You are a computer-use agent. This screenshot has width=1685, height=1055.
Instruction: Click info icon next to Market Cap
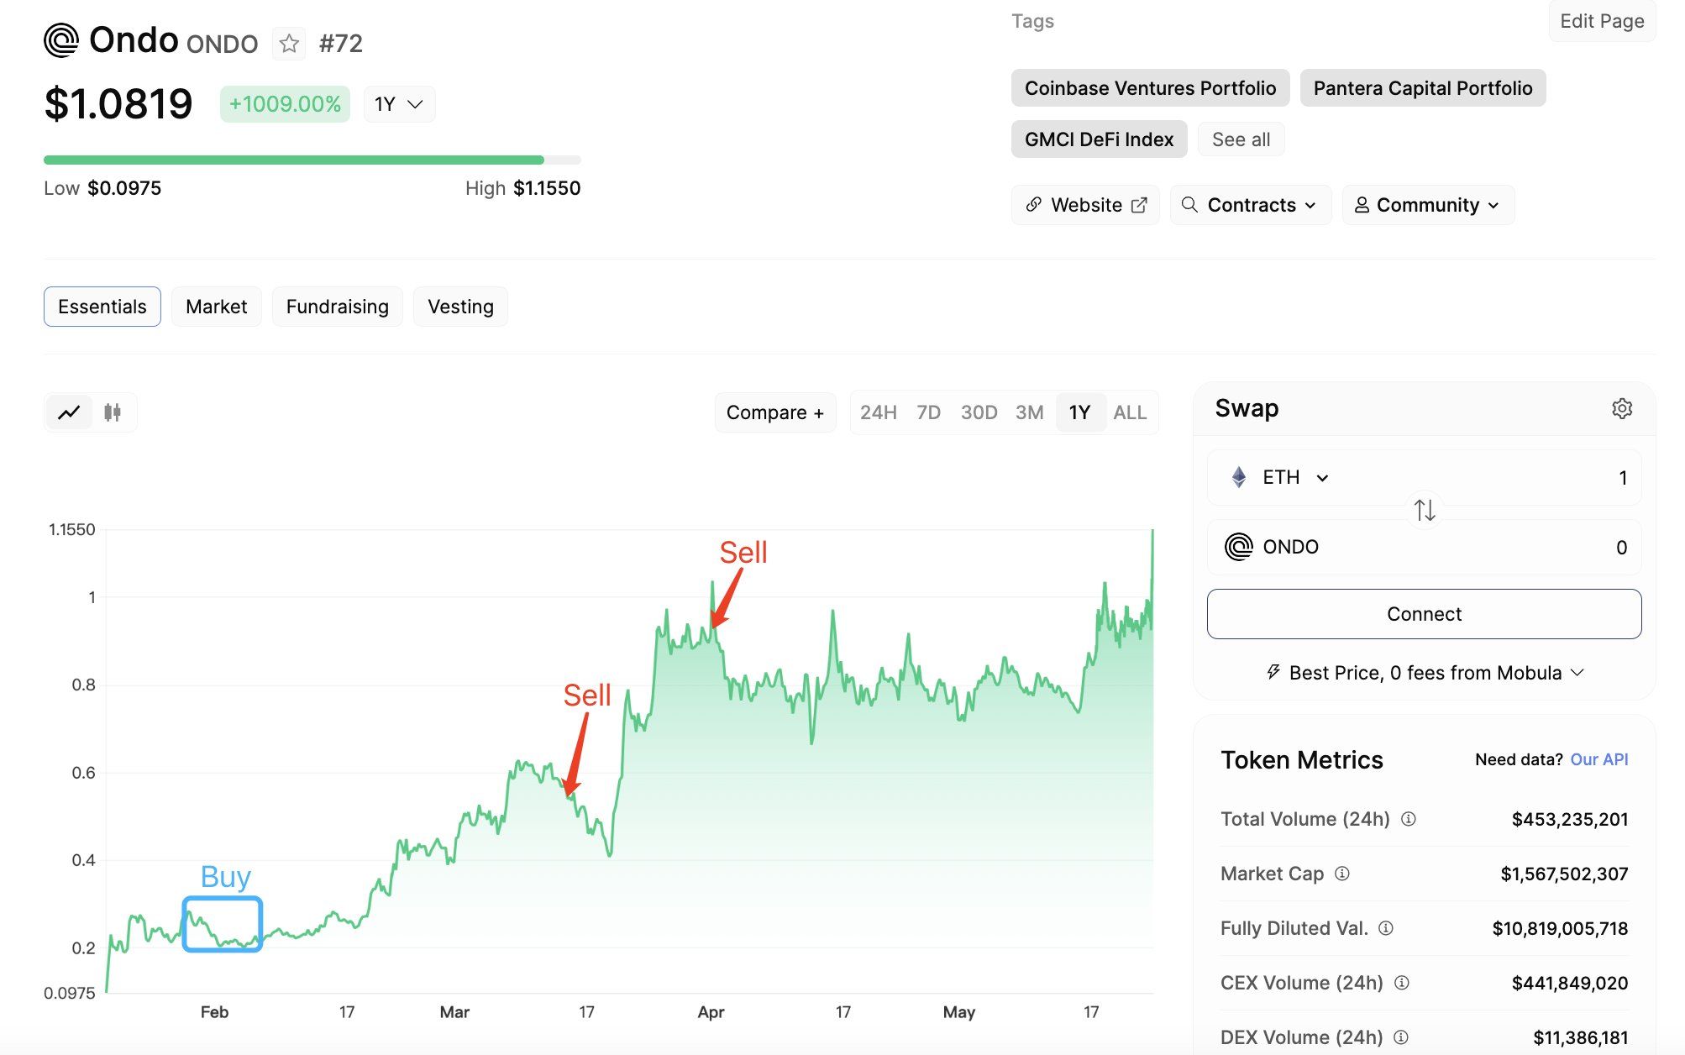(x=1342, y=874)
